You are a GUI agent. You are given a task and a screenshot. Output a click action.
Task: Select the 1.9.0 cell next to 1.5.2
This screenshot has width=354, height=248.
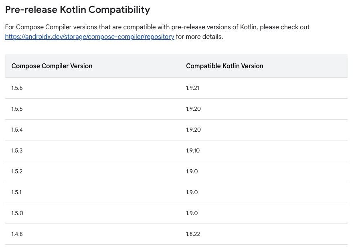(x=191, y=171)
